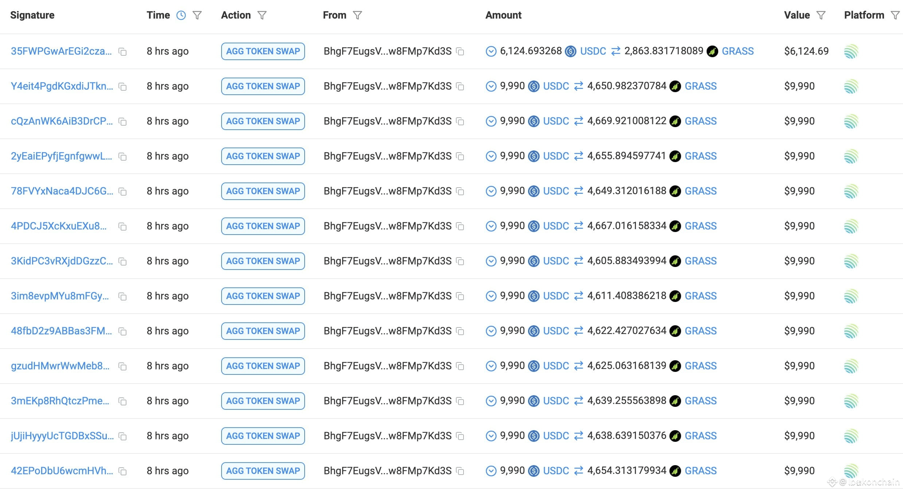Click the USDC token icon in the first row
The height and width of the screenshot is (491, 903).
coord(570,51)
